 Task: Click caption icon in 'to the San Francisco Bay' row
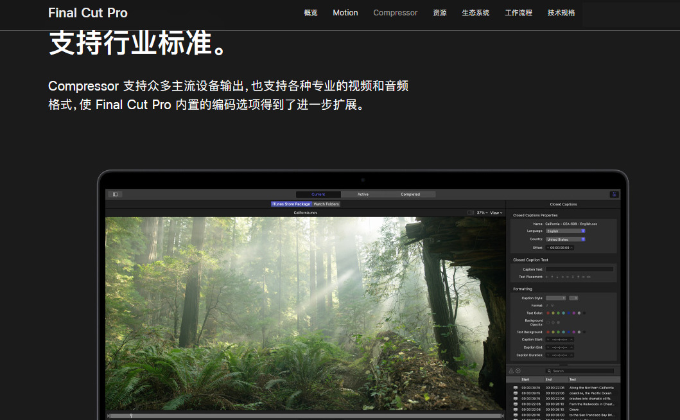[515, 416]
